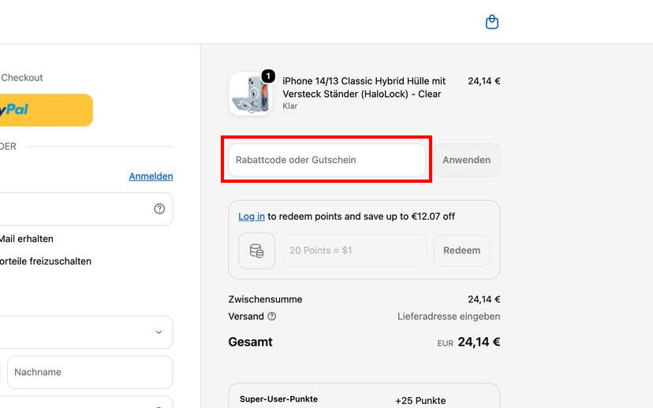This screenshot has width=653, height=408.
Task: Click the Super-User-Punkte box
Action: pyautogui.click(x=364, y=395)
